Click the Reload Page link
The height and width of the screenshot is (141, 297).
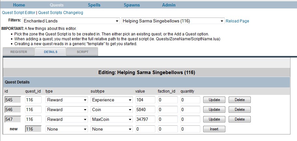[237, 21]
